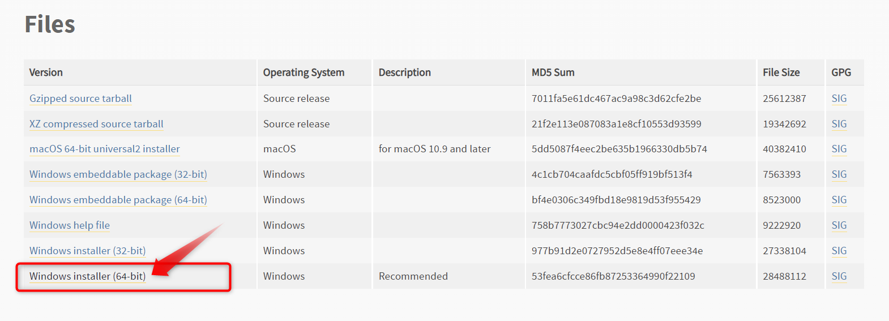889x321 pixels.
Task: Open SIG for Windows embeddable 64-bit package
Action: [839, 200]
